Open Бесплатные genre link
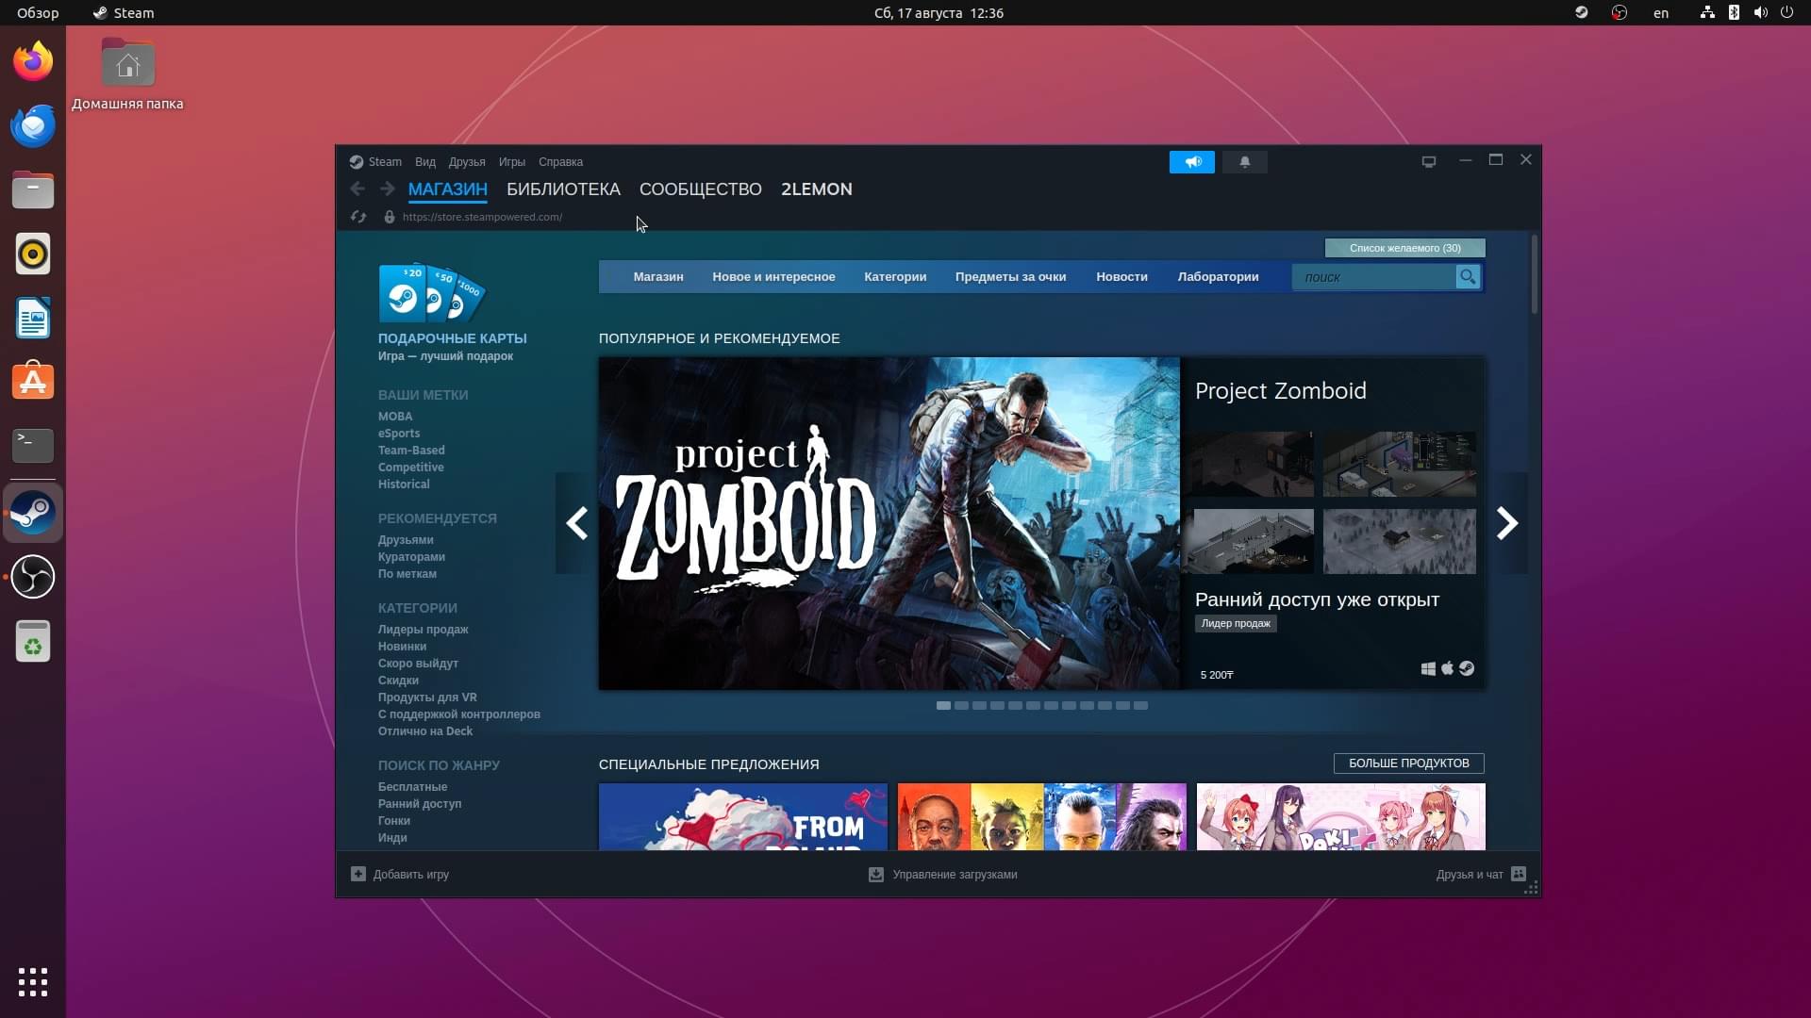 tap(413, 787)
